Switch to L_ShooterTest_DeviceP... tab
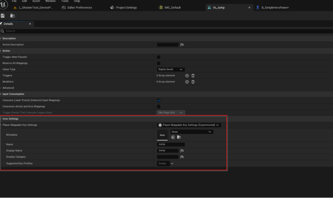This screenshot has height=198, width=333. [33, 7]
